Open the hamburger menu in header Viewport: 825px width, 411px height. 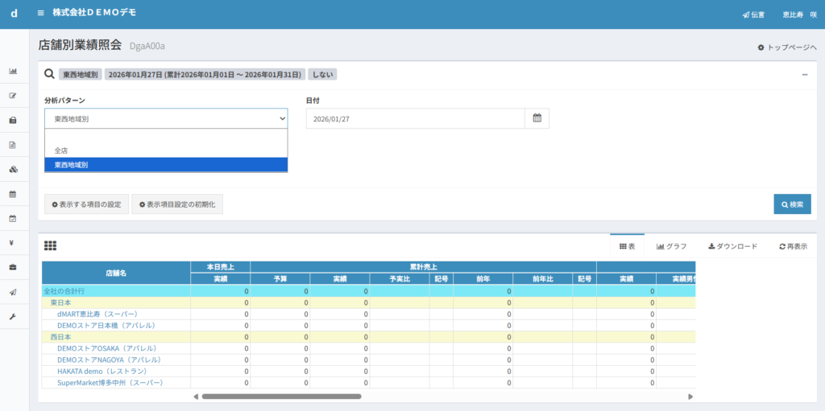pyautogui.click(x=41, y=14)
